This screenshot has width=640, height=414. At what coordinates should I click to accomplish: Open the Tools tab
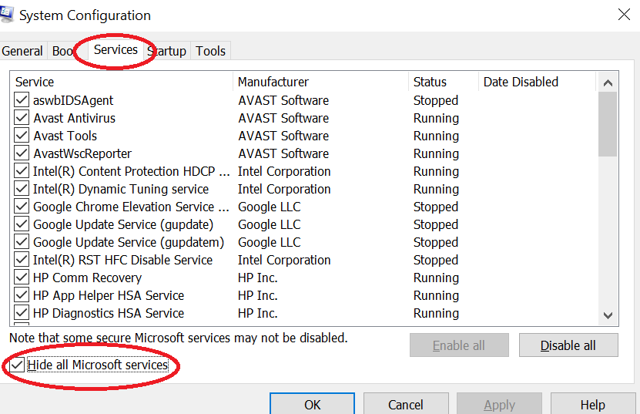(210, 51)
